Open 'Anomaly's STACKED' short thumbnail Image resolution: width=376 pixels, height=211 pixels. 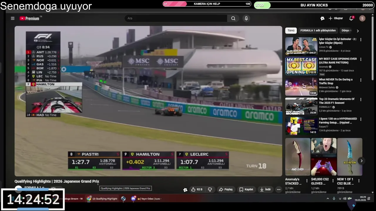[x=298, y=157]
